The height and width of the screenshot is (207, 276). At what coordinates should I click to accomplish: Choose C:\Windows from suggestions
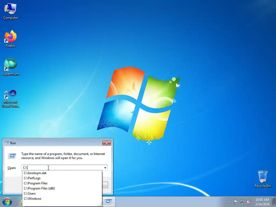(62, 199)
